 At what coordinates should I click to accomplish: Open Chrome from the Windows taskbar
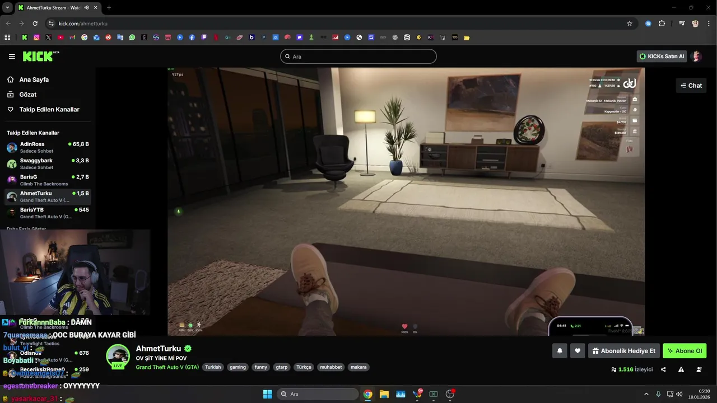coord(367,394)
